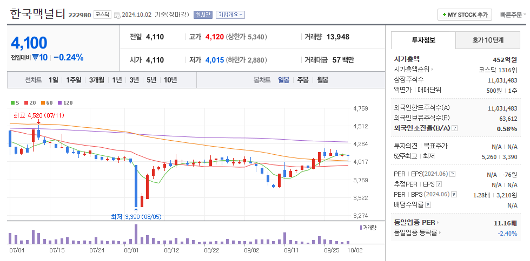Click the help icon beside EPS(2024.06)
Screen dimensions: 530x261
pyautogui.click(x=453, y=174)
